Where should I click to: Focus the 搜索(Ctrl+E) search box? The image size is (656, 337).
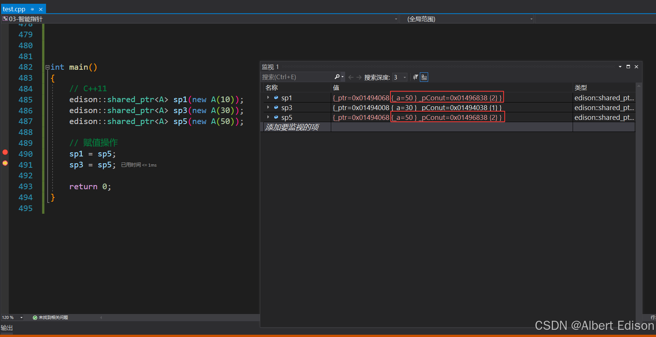click(297, 77)
